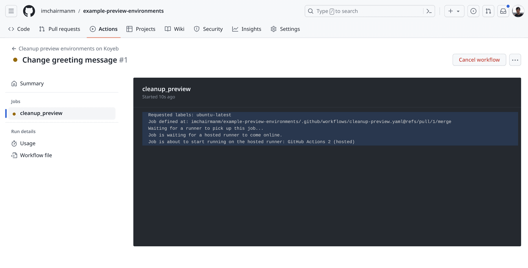Open the Issues icon in the header
Image resolution: width=528 pixels, height=268 pixels.
click(473, 11)
